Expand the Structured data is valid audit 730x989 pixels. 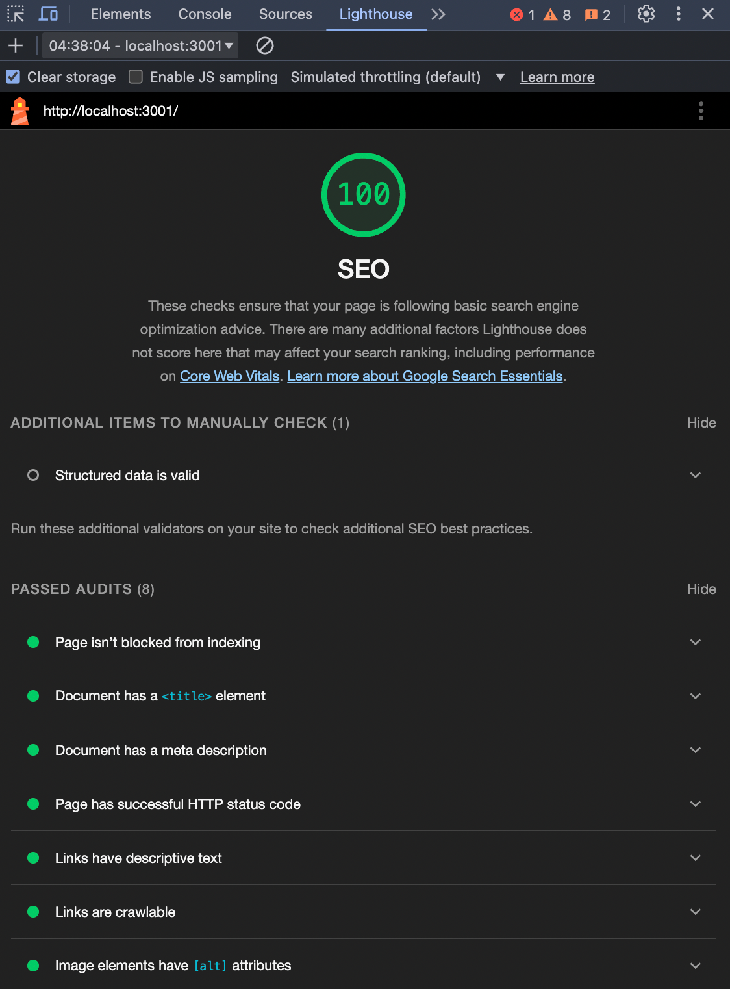click(x=364, y=475)
